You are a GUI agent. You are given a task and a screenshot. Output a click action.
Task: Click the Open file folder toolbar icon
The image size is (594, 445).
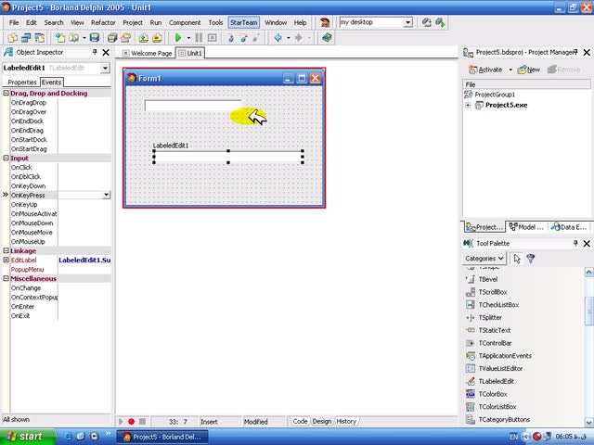point(74,37)
